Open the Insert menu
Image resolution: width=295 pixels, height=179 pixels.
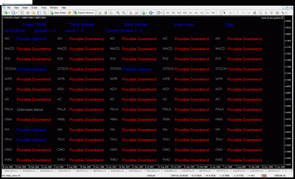[x=25, y=8]
